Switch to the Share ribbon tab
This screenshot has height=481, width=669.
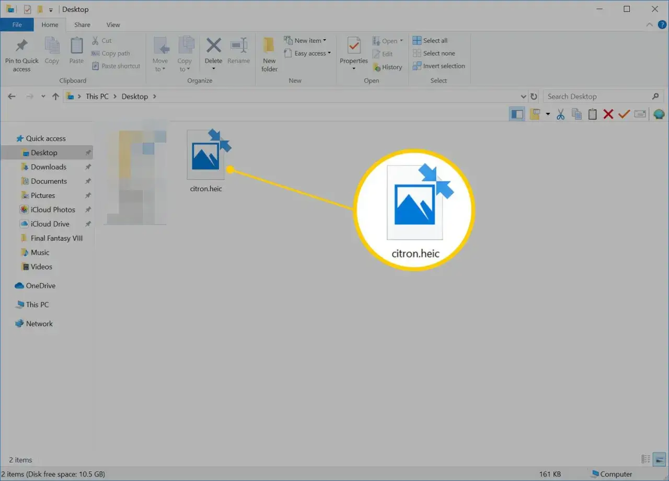pyautogui.click(x=82, y=25)
